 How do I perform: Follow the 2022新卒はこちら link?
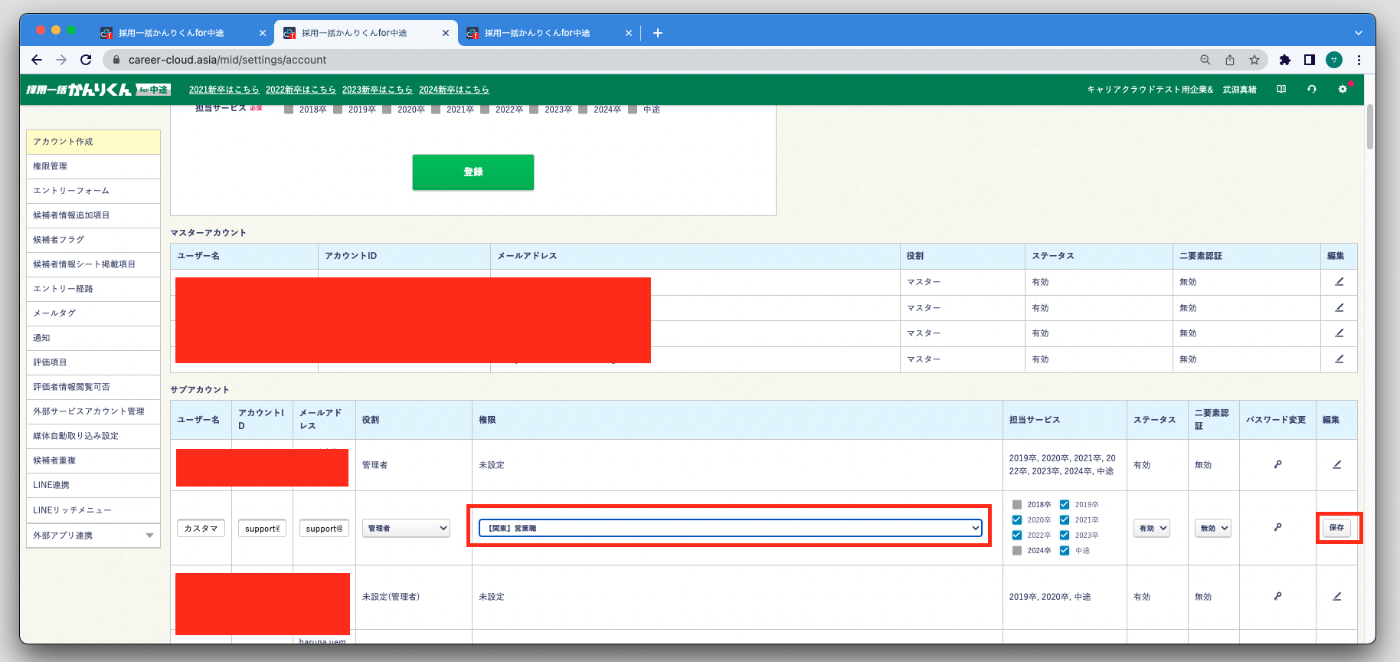[300, 90]
